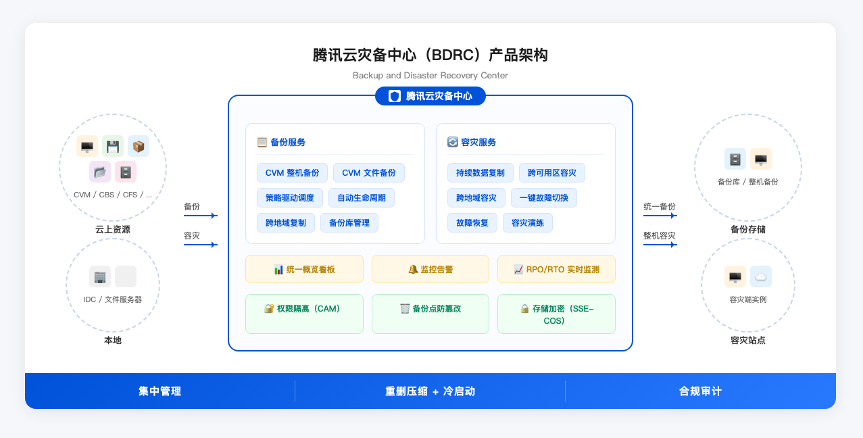Click the bar chart icon of 统一概览看板

278,269
